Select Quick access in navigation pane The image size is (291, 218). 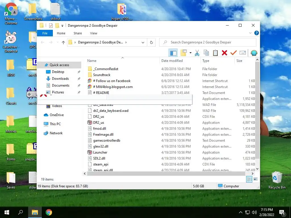pos(59,65)
